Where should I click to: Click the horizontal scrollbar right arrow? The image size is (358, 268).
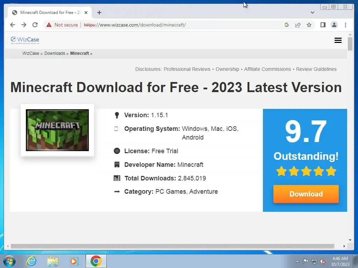click(344, 246)
